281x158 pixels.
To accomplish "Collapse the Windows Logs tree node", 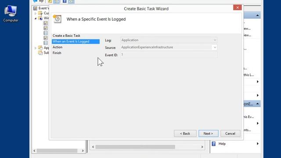I will click(x=36, y=18).
